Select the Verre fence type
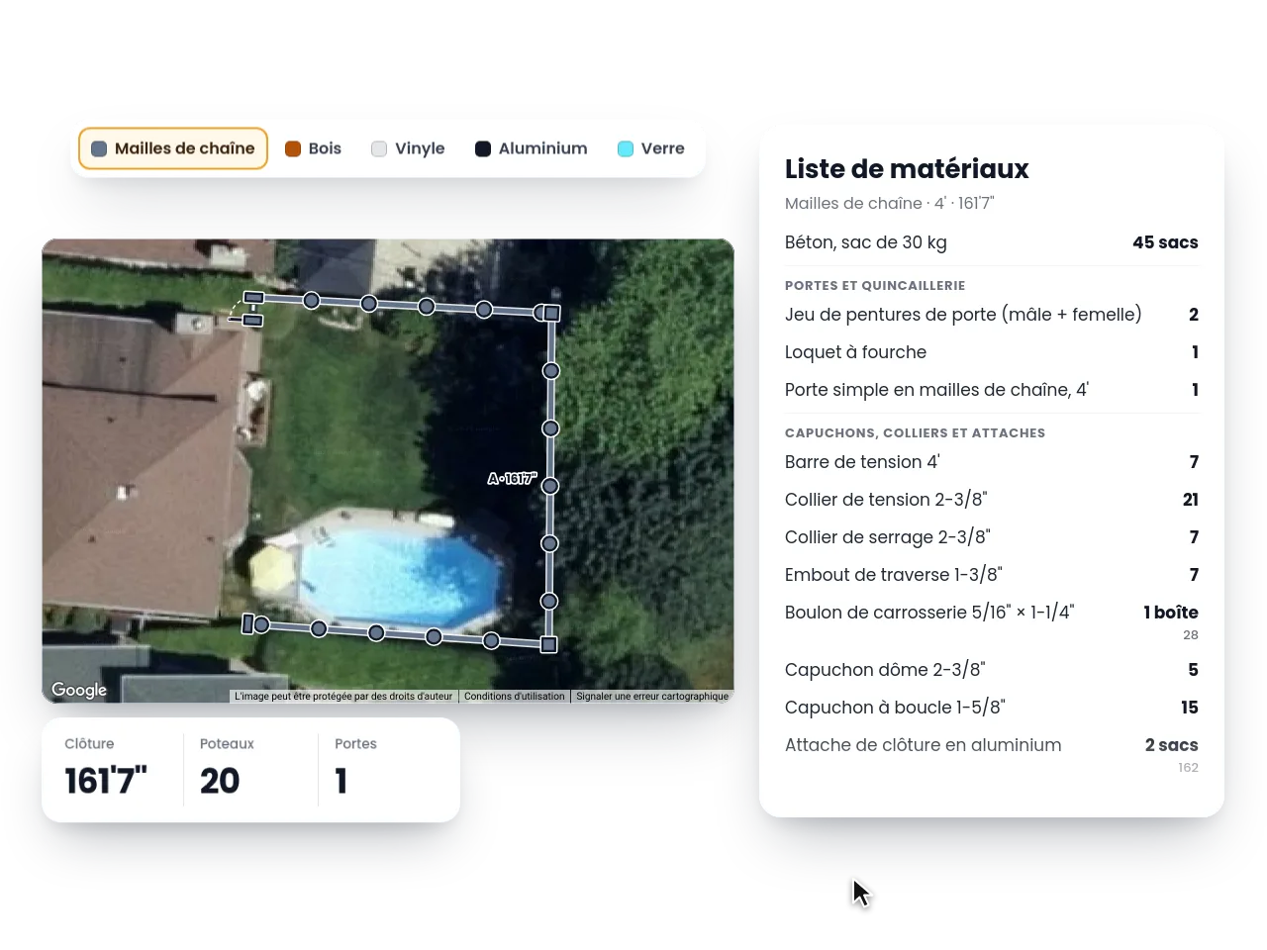This screenshot has height=950, width=1267. click(x=651, y=148)
